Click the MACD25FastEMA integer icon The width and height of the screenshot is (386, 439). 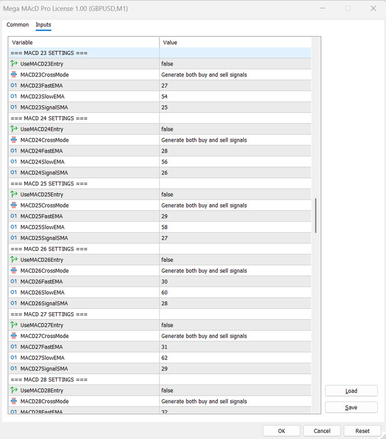click(x=14, y=216)
